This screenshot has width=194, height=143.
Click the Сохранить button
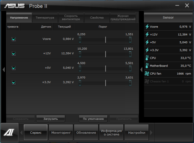click(x=21, y=119)
